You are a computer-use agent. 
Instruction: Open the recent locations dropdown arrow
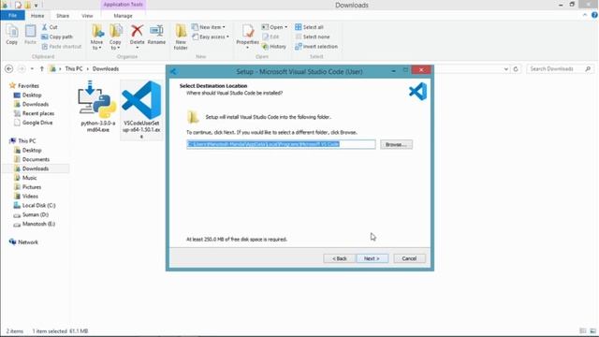click(32, 68)
